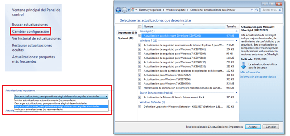290x136 pixels.
Task: Sort by the 'Tamaño' column header
Action: click(232, 26)
